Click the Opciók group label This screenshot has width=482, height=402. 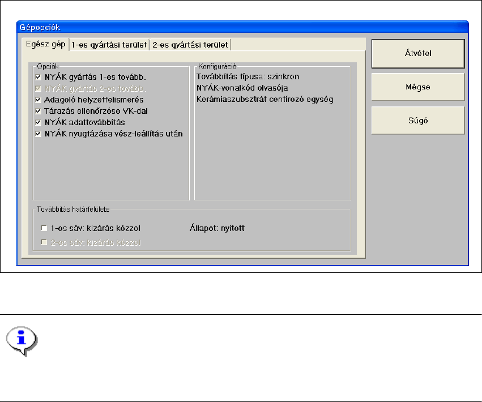(x=48, y=66)
